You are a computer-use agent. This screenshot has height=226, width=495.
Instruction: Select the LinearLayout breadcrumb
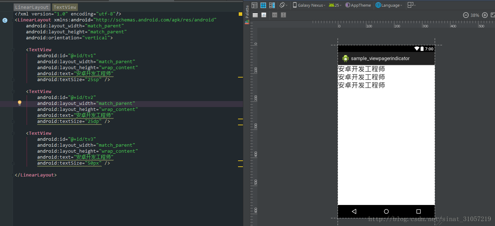(32, 7)
